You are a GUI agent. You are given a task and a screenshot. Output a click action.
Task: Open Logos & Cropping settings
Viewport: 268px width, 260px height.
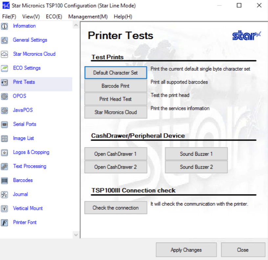point(31,152)
